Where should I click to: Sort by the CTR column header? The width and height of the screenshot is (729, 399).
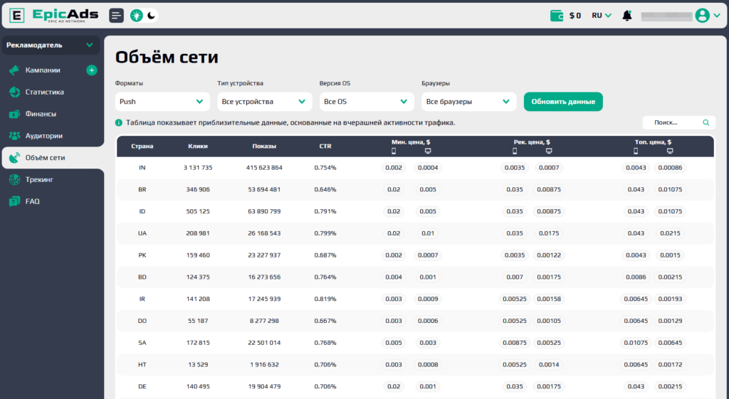(x=325, y=146)
